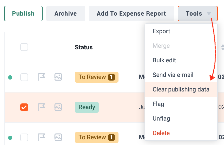Click flag icon in last To Review row
The image size is (224, 145).
click(42, 137)
